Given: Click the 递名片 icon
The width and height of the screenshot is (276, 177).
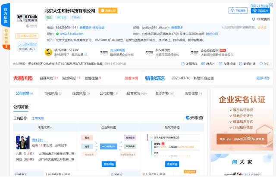Looking at the screenshot, I should [x=203, y=64].
